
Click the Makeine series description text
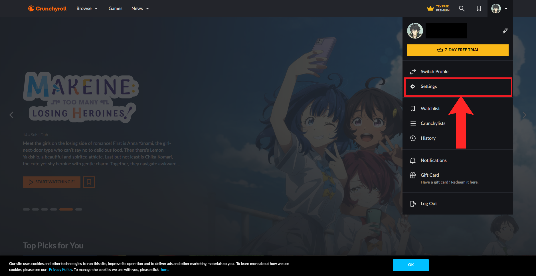pyautogui.click(x=101, y=154)
